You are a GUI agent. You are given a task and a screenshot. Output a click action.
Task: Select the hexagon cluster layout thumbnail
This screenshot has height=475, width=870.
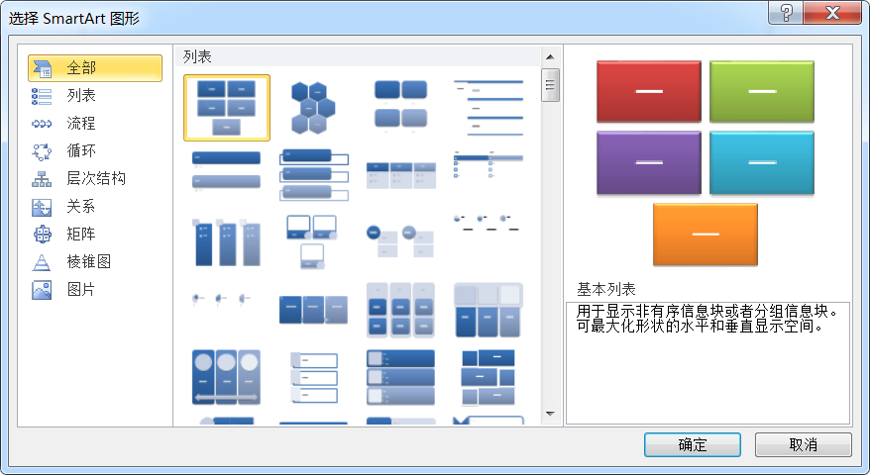coord(313,108)
